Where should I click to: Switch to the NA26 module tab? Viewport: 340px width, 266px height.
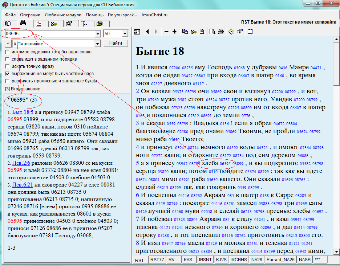[x=257, y=259]
